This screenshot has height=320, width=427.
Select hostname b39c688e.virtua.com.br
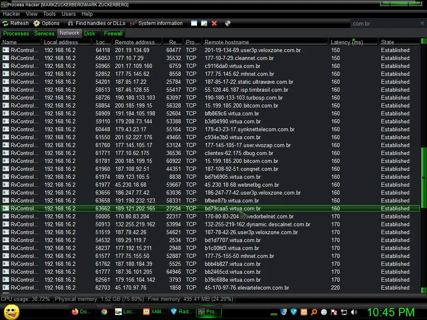233,280
